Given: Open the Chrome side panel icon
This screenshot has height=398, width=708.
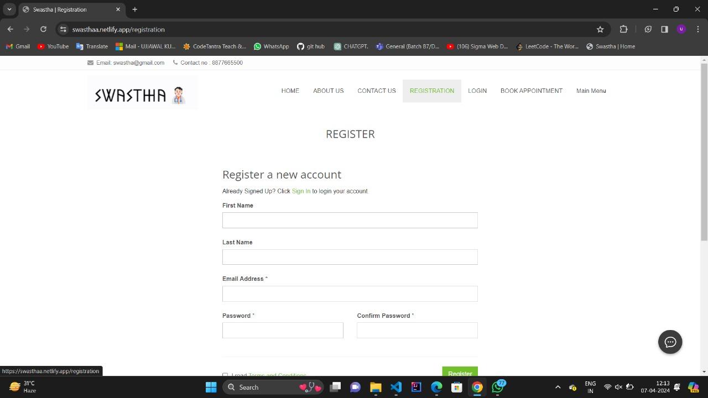Looking at the screenshot, I should (x=664, y=29).
